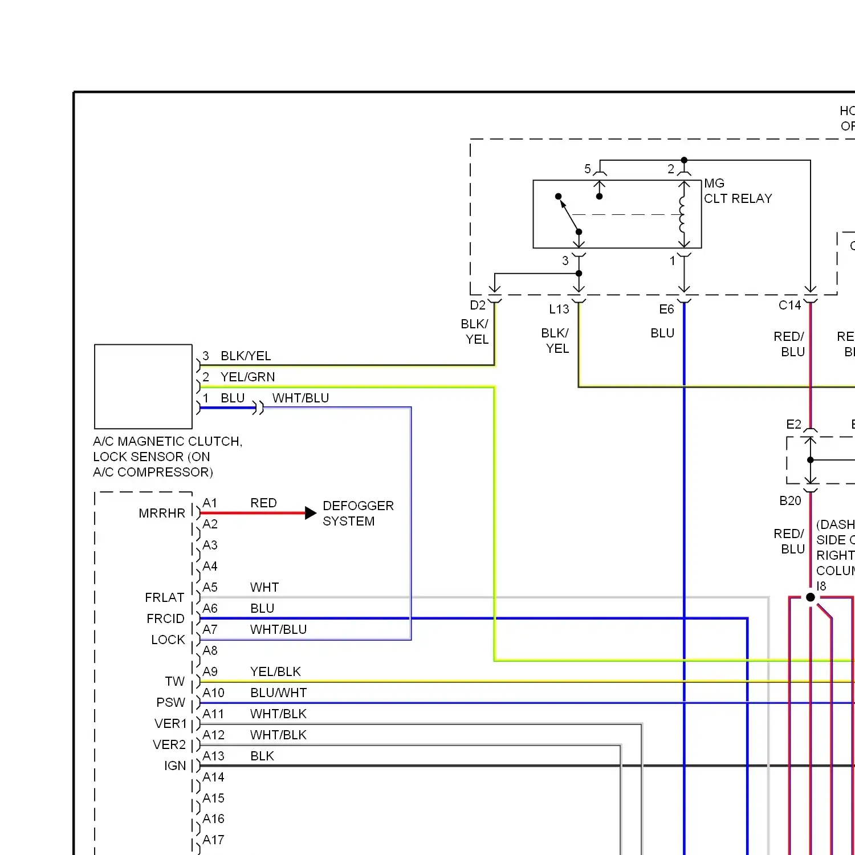Select connector label E2

(793, 424)
